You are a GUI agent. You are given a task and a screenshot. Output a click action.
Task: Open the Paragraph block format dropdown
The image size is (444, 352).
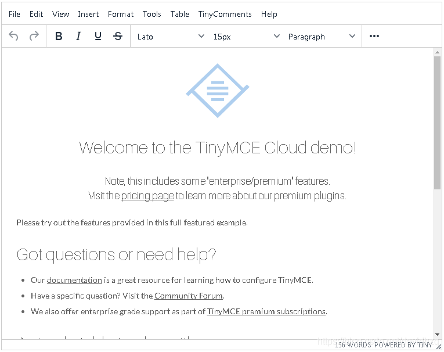coord(322,37)
